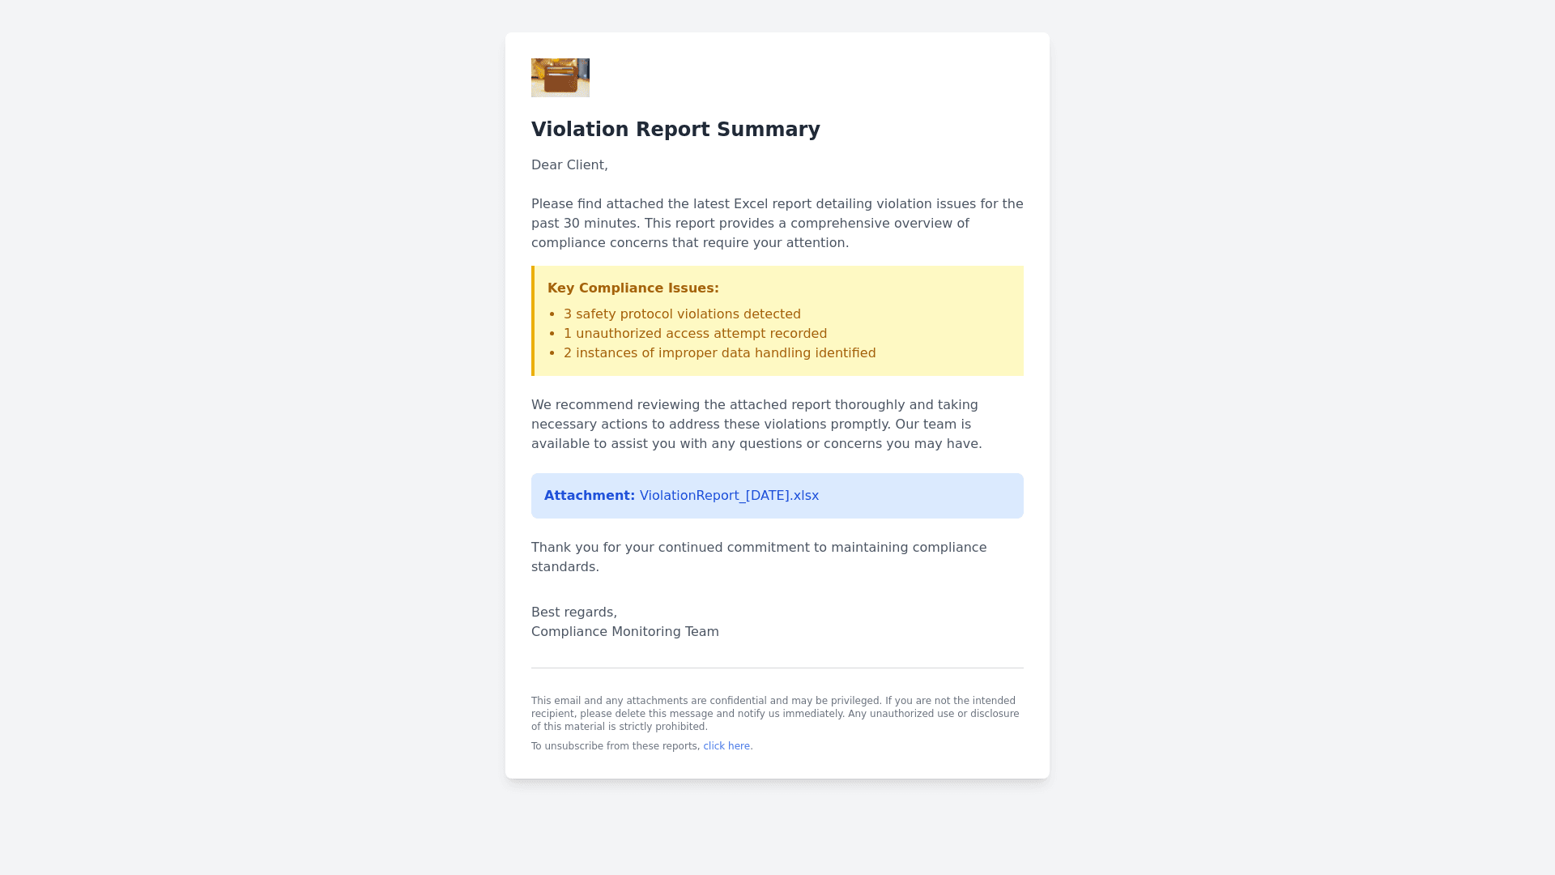1555x875 pixels.
Task: Select the safety protocol violations bullet
Action: click(682, 314)
